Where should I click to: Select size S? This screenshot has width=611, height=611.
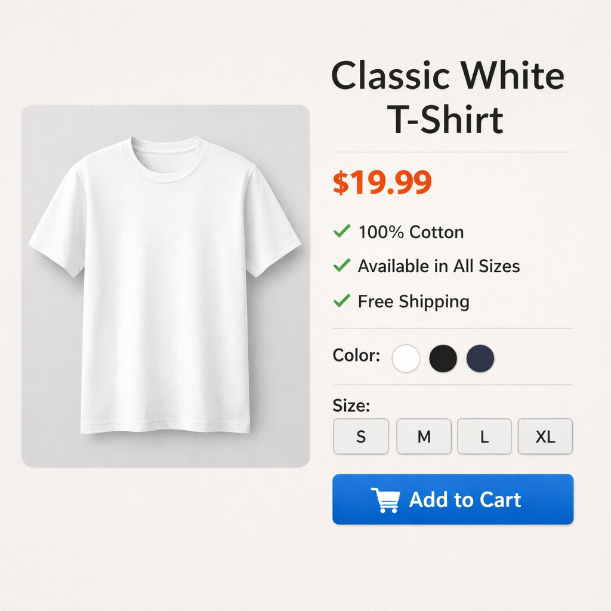pyautogui.click(x=361, y=436)
